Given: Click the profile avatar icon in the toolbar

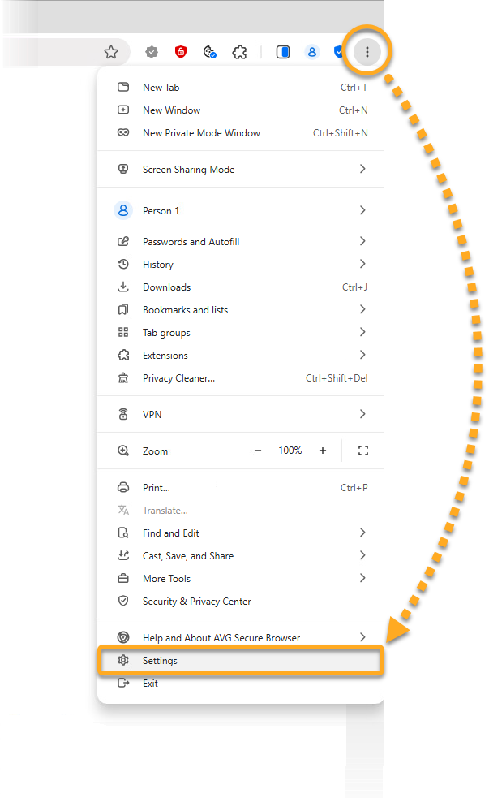Looking at the screenshot, I should [x=312, y=52].
